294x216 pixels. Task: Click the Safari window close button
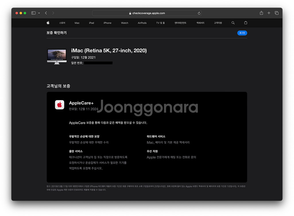click(x=17, y=13)
